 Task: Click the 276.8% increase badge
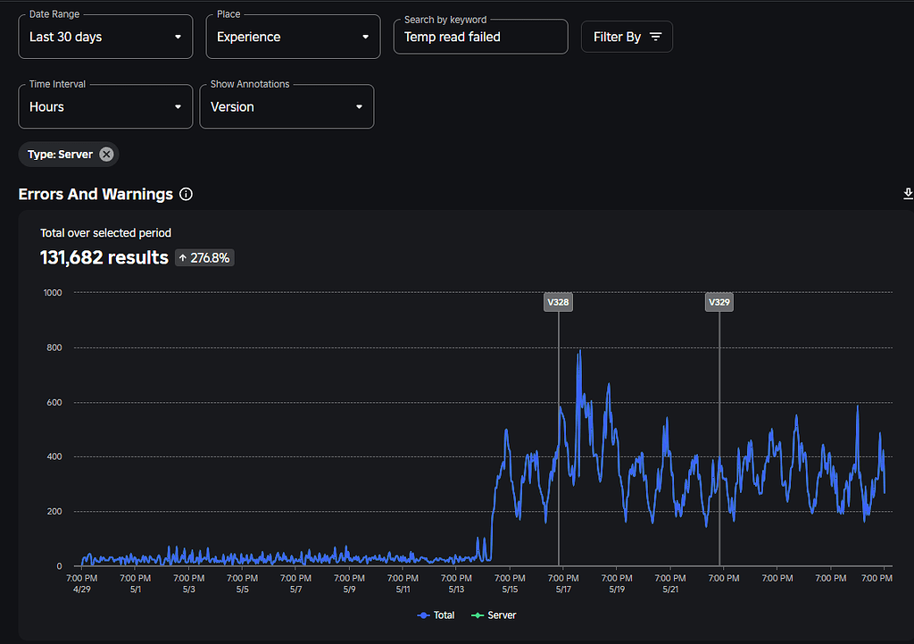204,257
